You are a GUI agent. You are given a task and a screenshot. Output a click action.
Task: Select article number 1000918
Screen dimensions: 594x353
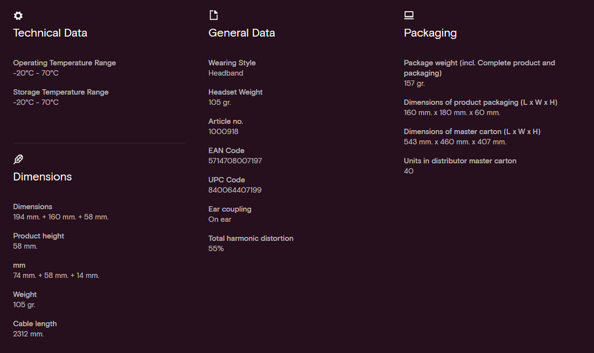223,132
